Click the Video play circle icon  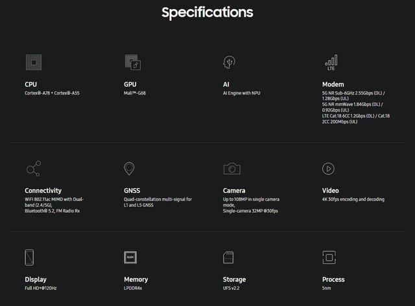(328, 169)
